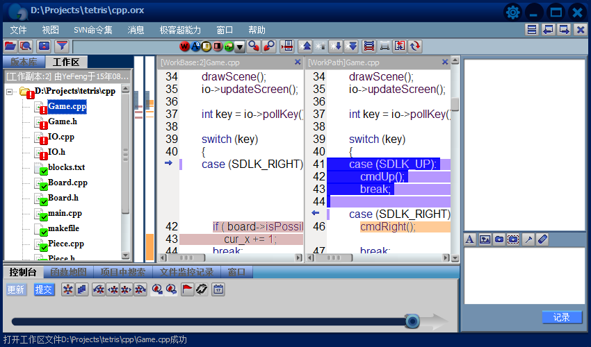Click the funnel filter icon in the top toolbar
Screen dimensions: 591x347
[62, 46]
